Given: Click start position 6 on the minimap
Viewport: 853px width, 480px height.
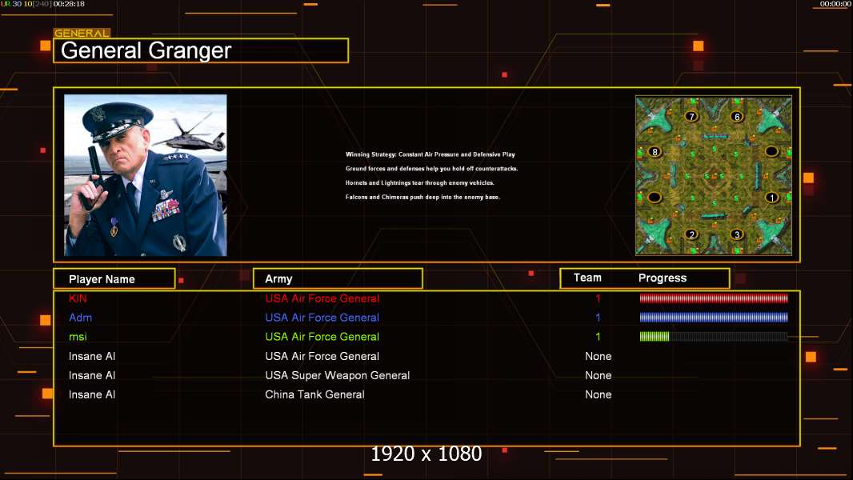Looking at the screenshot, I should [737, 116].
